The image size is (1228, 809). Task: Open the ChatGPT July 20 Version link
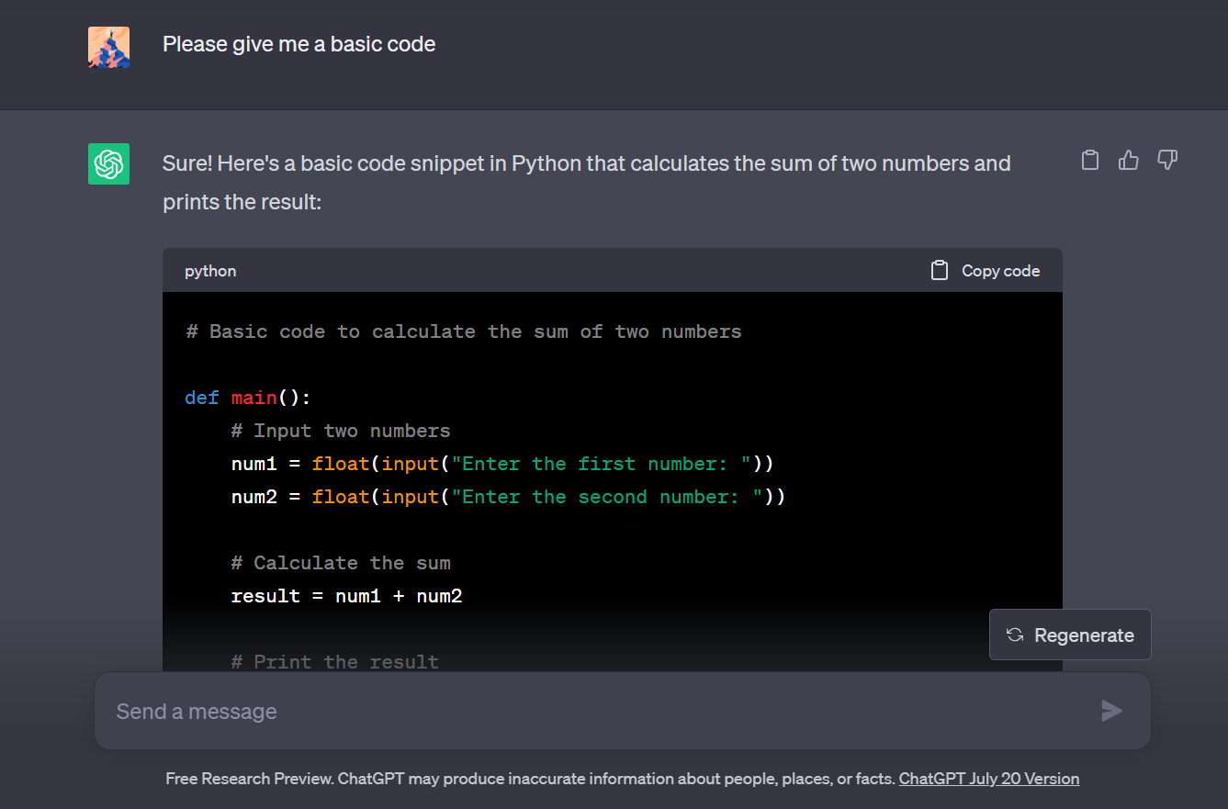tap(988, 778)
